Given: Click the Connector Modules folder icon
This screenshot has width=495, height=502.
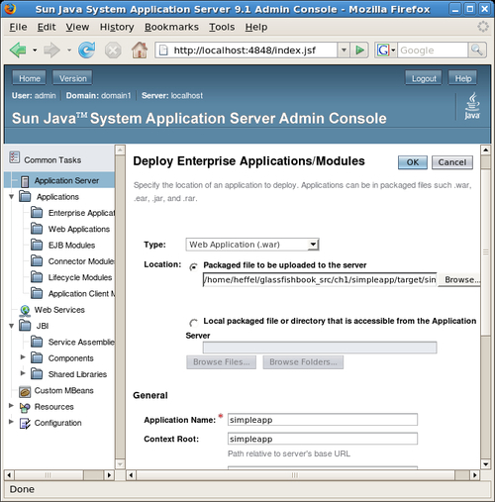Looking at the screenshot, I should 37,261.
